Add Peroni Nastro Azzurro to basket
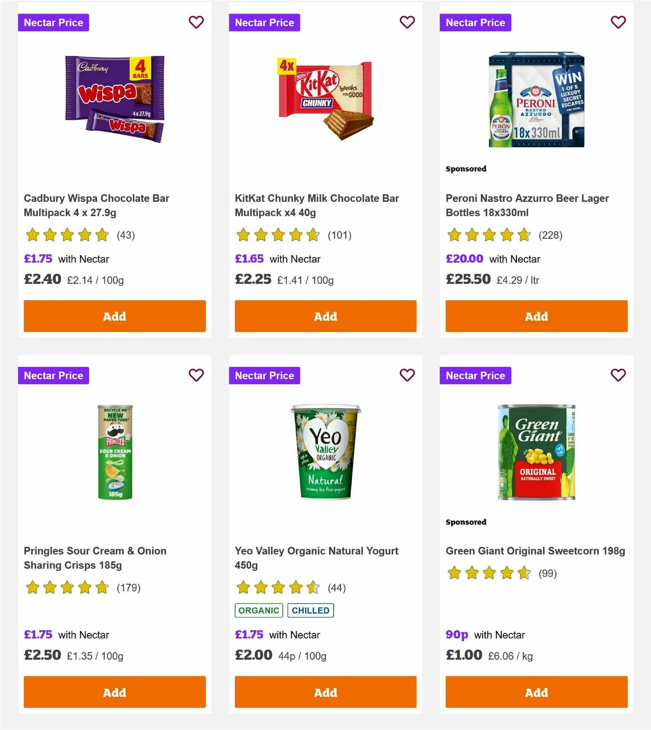This screenshot has width=651, height=730. (536, 316)
